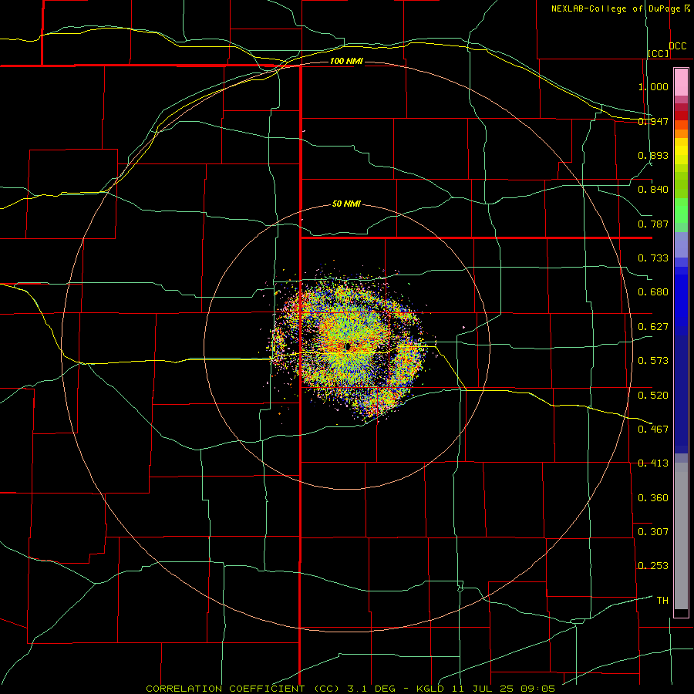Click the Correlation Coefficient KGLD caption at the bottom
The image size is (694, 694).
351,689
